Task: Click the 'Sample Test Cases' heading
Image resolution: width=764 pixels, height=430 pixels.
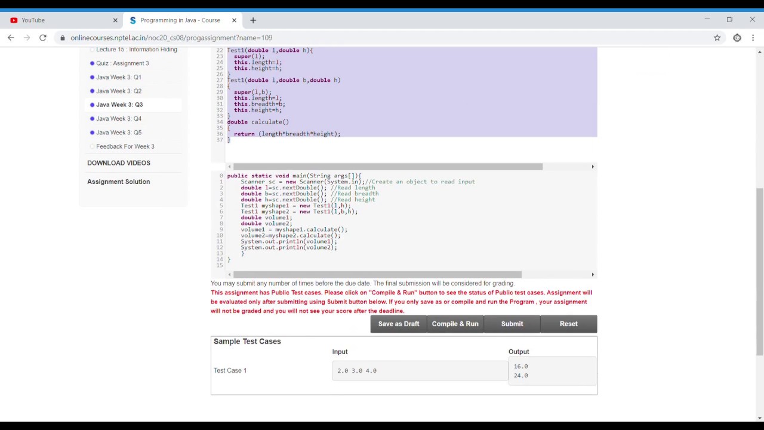Action: click(x=247, y=342)
